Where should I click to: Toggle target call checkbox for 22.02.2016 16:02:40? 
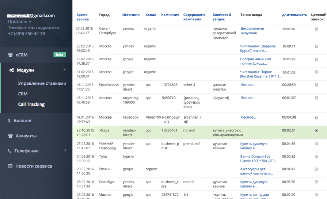click(316, 46)
